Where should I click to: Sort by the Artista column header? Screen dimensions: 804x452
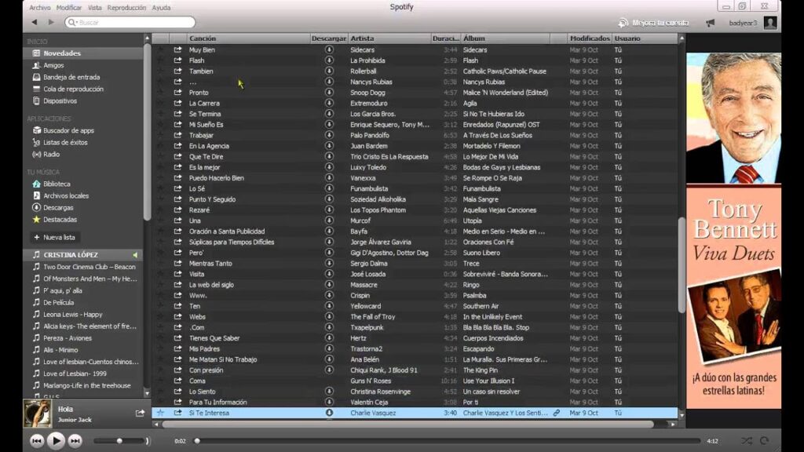(x=389, y=38)
